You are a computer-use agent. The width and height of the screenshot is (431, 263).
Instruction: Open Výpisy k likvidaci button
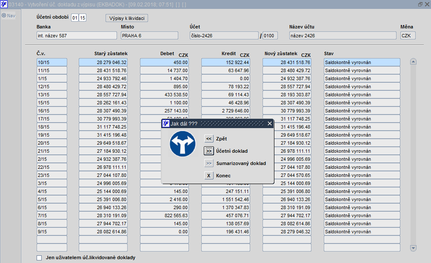click(127, 18)
